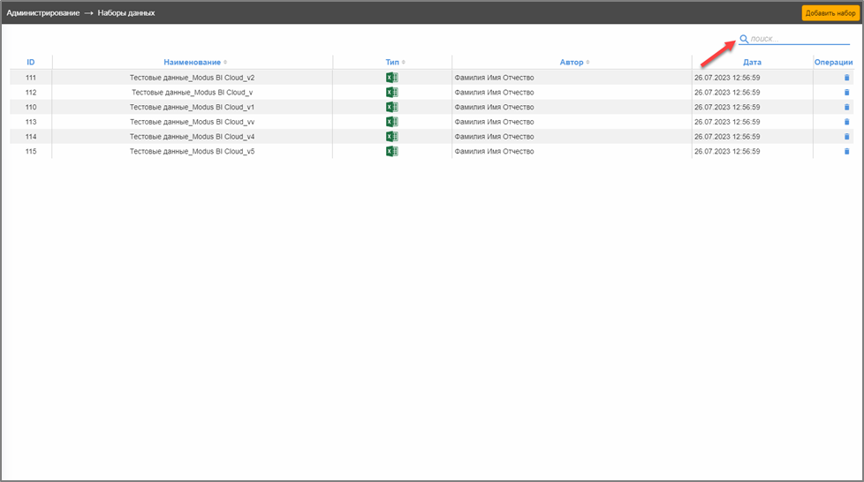Image resolution: width=864 pixels, height=482 pixels.
Task: Click the ID column header
Action: (x=31, y=62)
